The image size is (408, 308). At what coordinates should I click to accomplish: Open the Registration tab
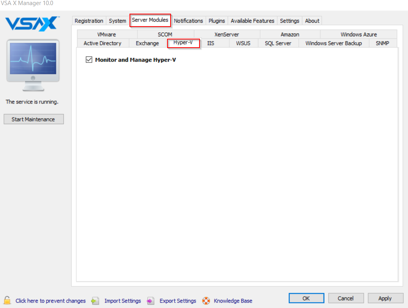coord(89,21)
